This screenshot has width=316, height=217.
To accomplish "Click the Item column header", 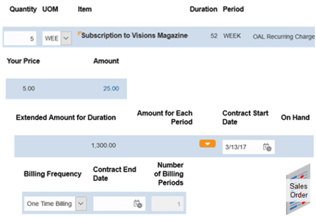I will [84, 9].
